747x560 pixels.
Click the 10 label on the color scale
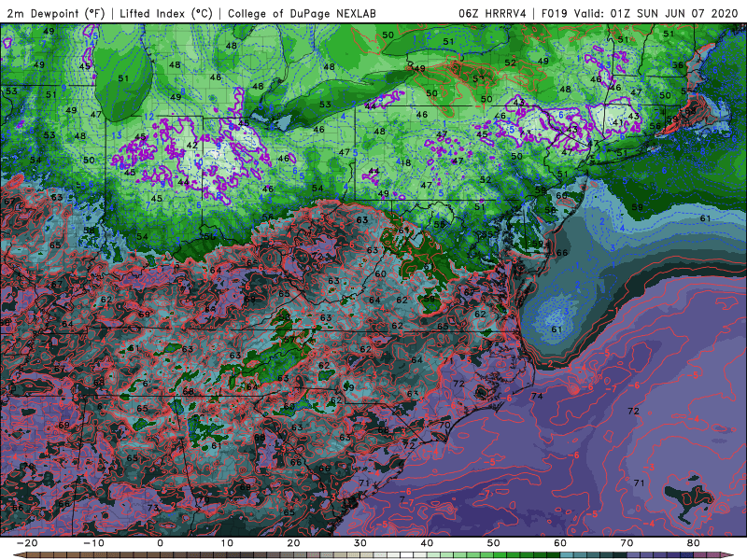(x=227, y=543)
